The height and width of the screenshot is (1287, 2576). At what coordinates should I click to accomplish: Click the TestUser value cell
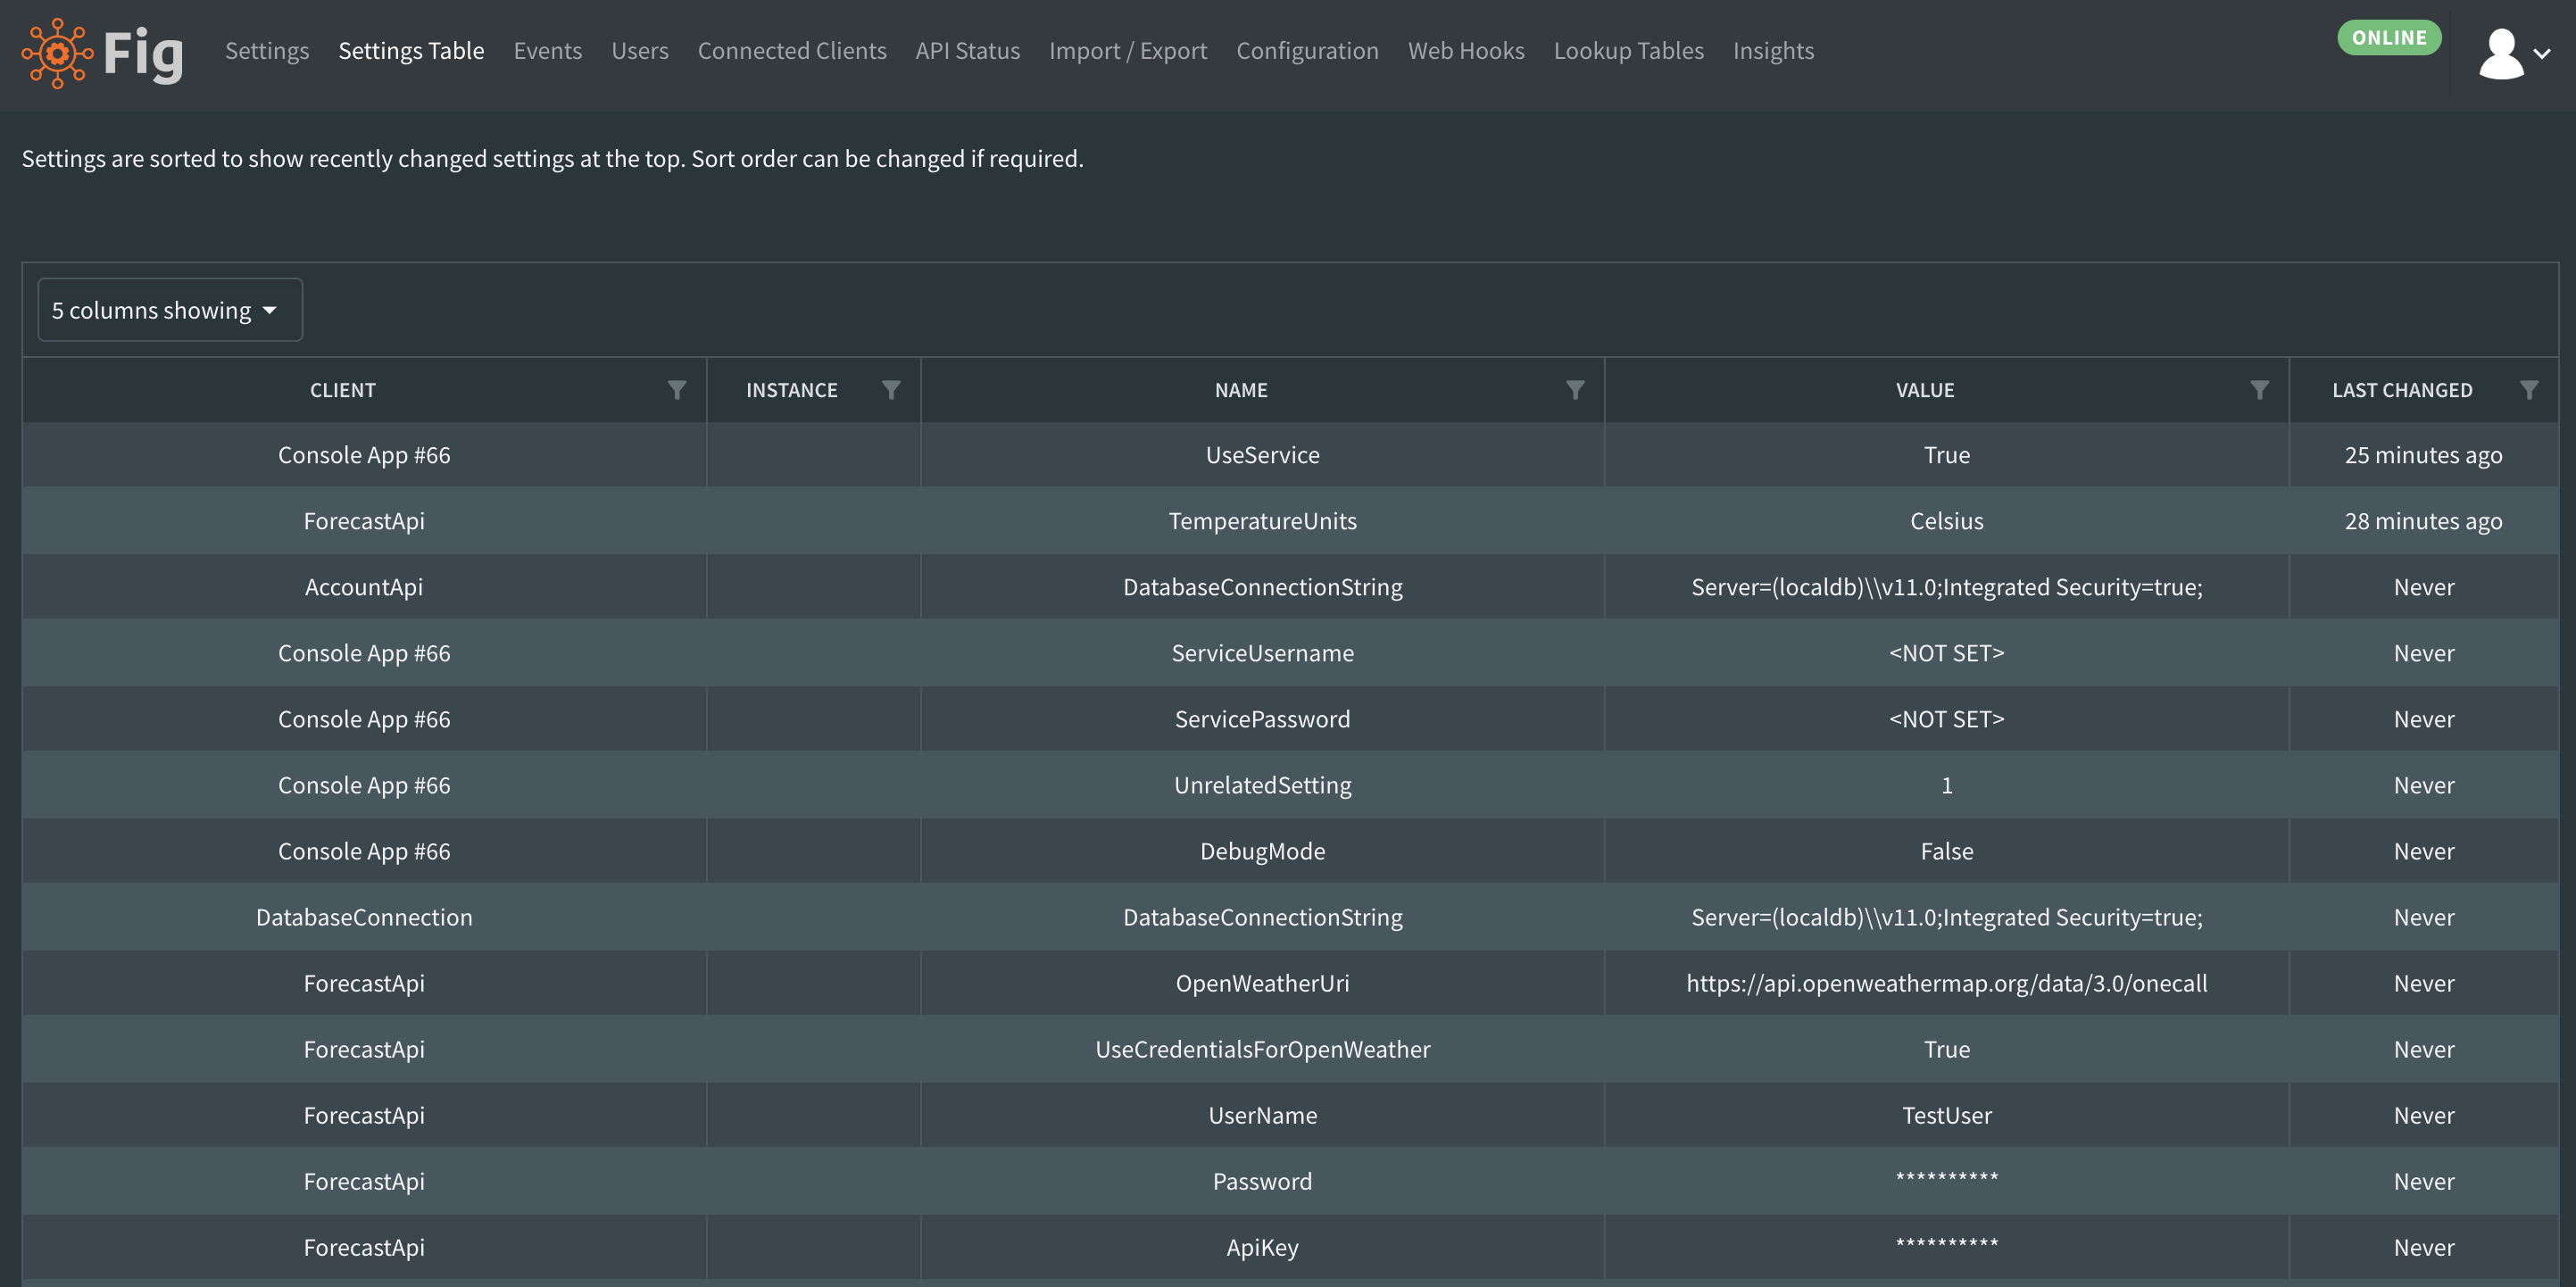pyautogui.click(x=1947, y=1115)
